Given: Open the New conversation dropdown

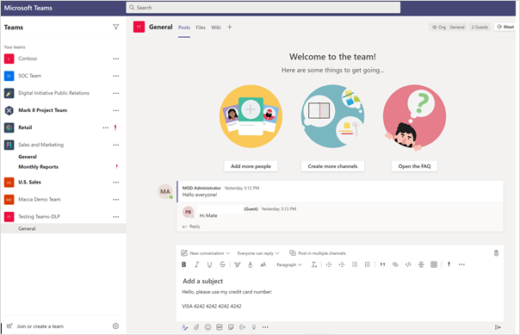Looking at the screenshot, I should click(x=206, y=253).
